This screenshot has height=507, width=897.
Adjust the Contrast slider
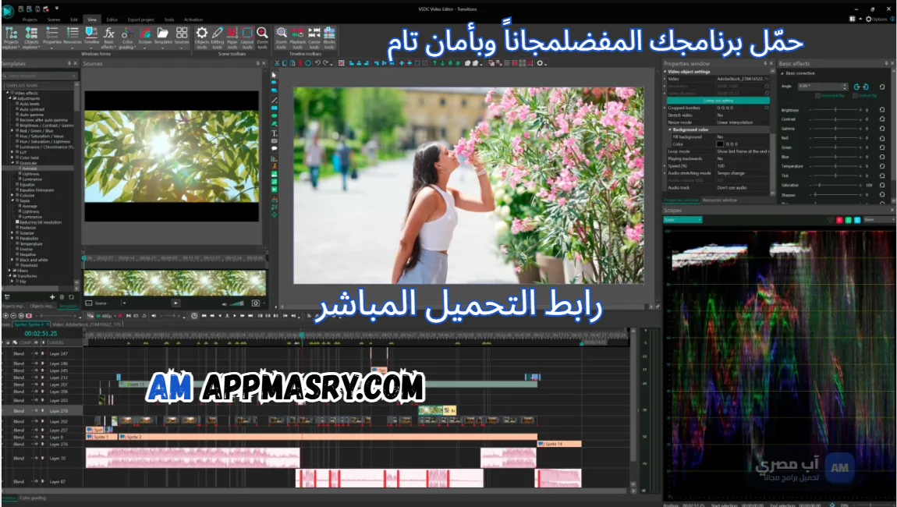pos(835,119)
